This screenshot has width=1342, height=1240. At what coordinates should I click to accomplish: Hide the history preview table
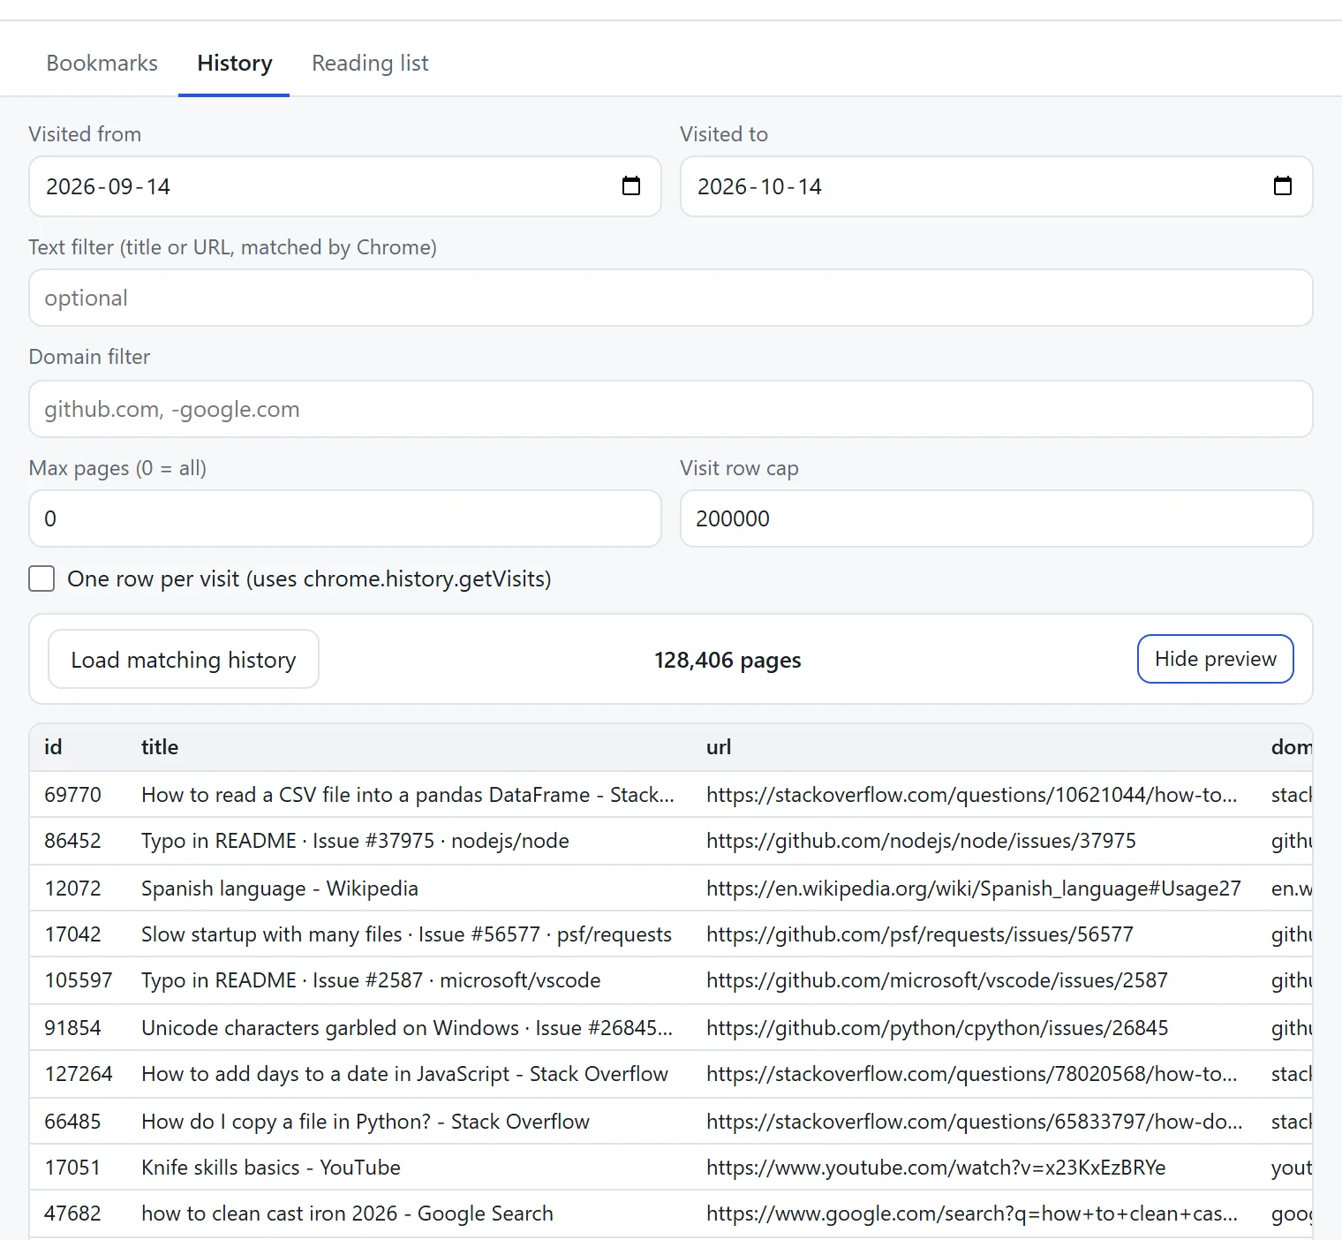(x=1215, y=659)
